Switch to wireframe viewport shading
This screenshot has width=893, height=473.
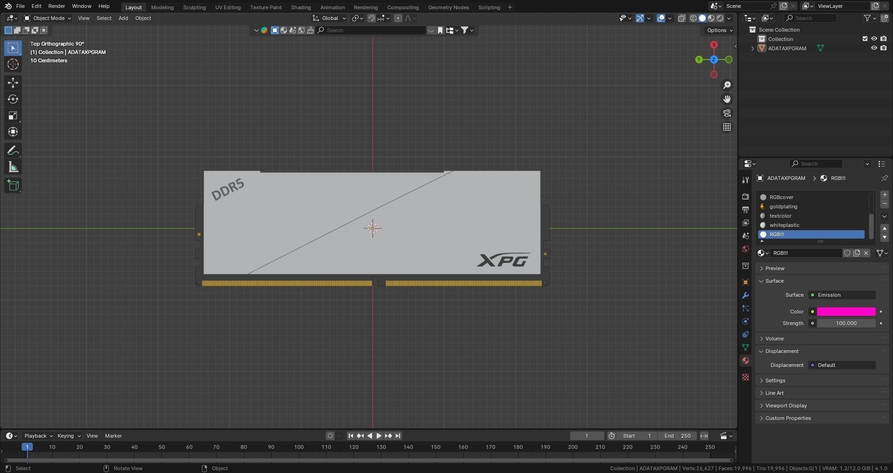pyautogui.click(x=693, y=18)
